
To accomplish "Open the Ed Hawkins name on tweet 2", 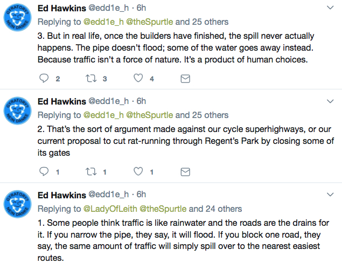I will pyautogui.click(x=62, y=101).
